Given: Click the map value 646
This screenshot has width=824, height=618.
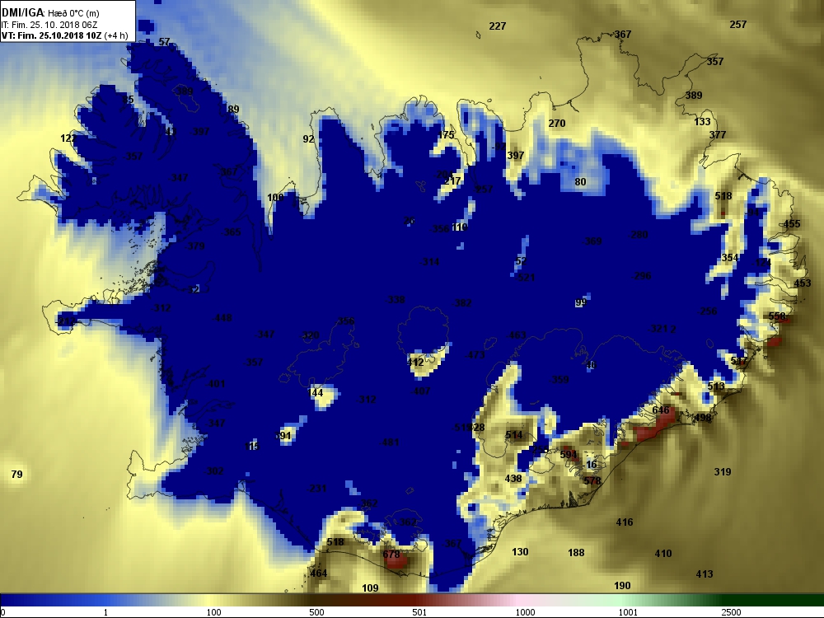Looking at the screenshot, I should pyautogui.click(x=661, y=410).
